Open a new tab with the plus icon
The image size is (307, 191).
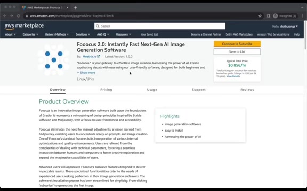(x=75, y=8)
